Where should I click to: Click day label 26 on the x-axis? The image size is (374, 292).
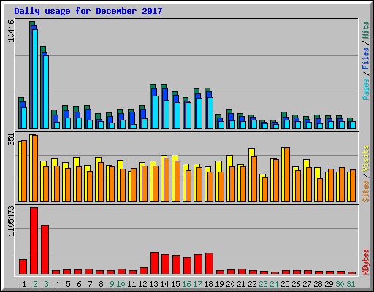[296, 284]
